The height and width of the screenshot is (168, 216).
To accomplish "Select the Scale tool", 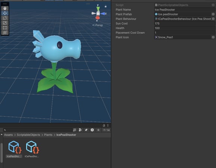I will [x=5, y=23].
